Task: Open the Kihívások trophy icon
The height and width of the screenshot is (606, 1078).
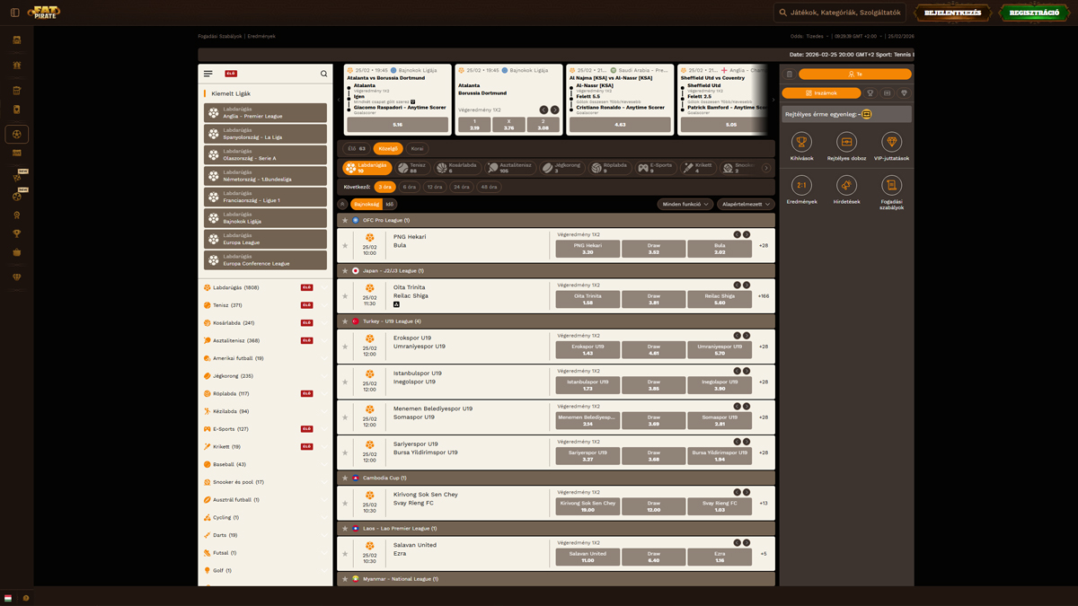Action: [801, 142]
